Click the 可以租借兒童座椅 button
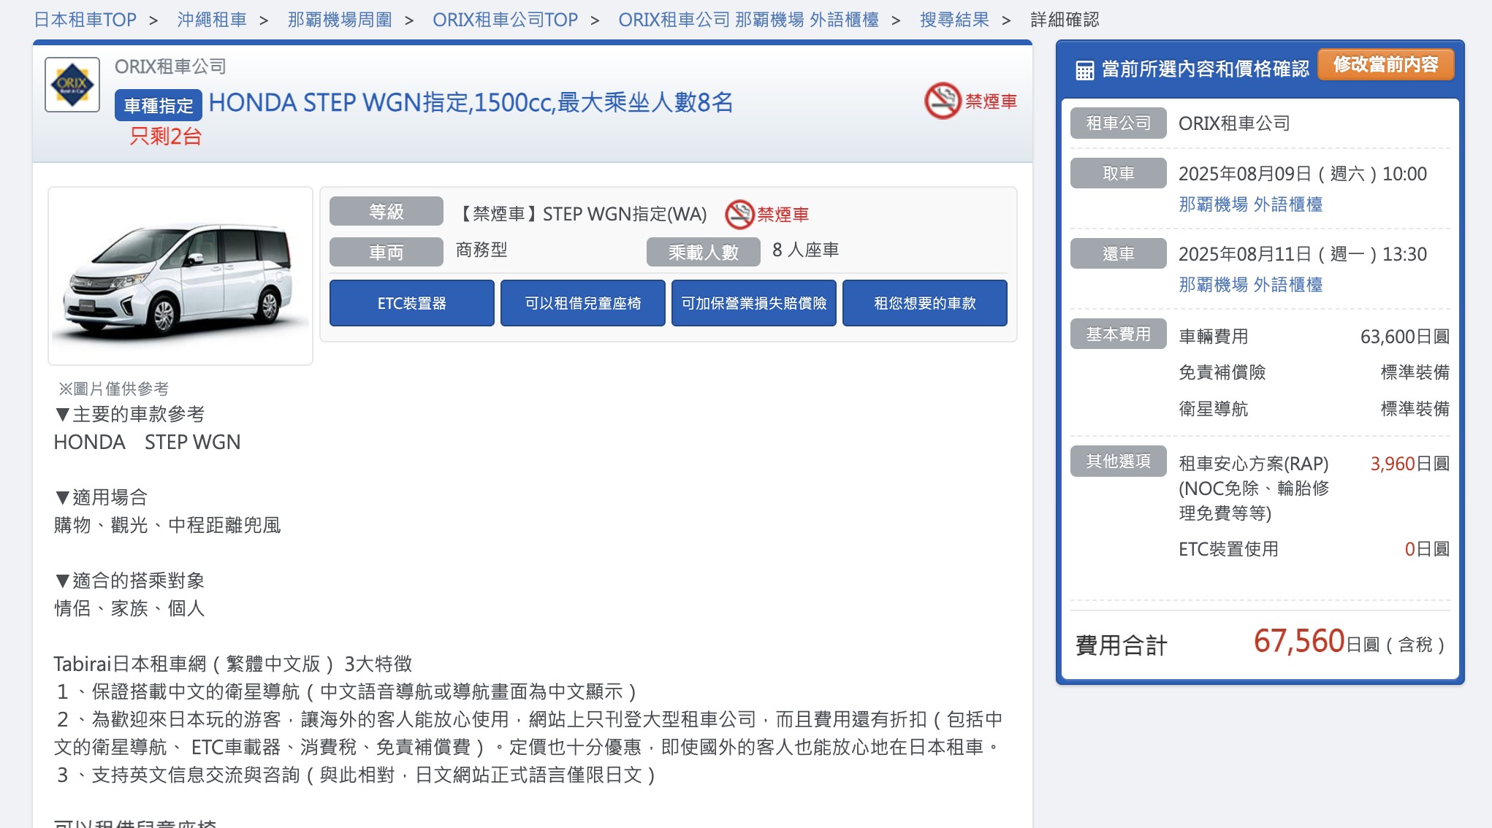 coord(583,303)
